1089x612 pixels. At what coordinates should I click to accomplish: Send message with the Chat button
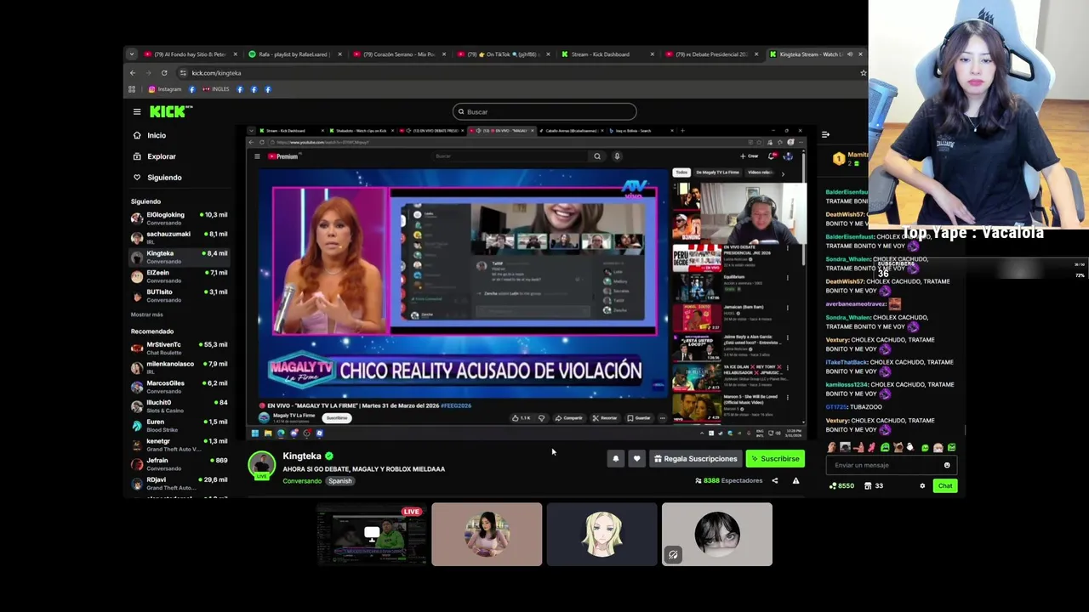point(945,486)
